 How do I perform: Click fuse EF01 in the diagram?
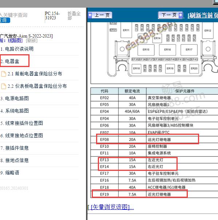113,30
